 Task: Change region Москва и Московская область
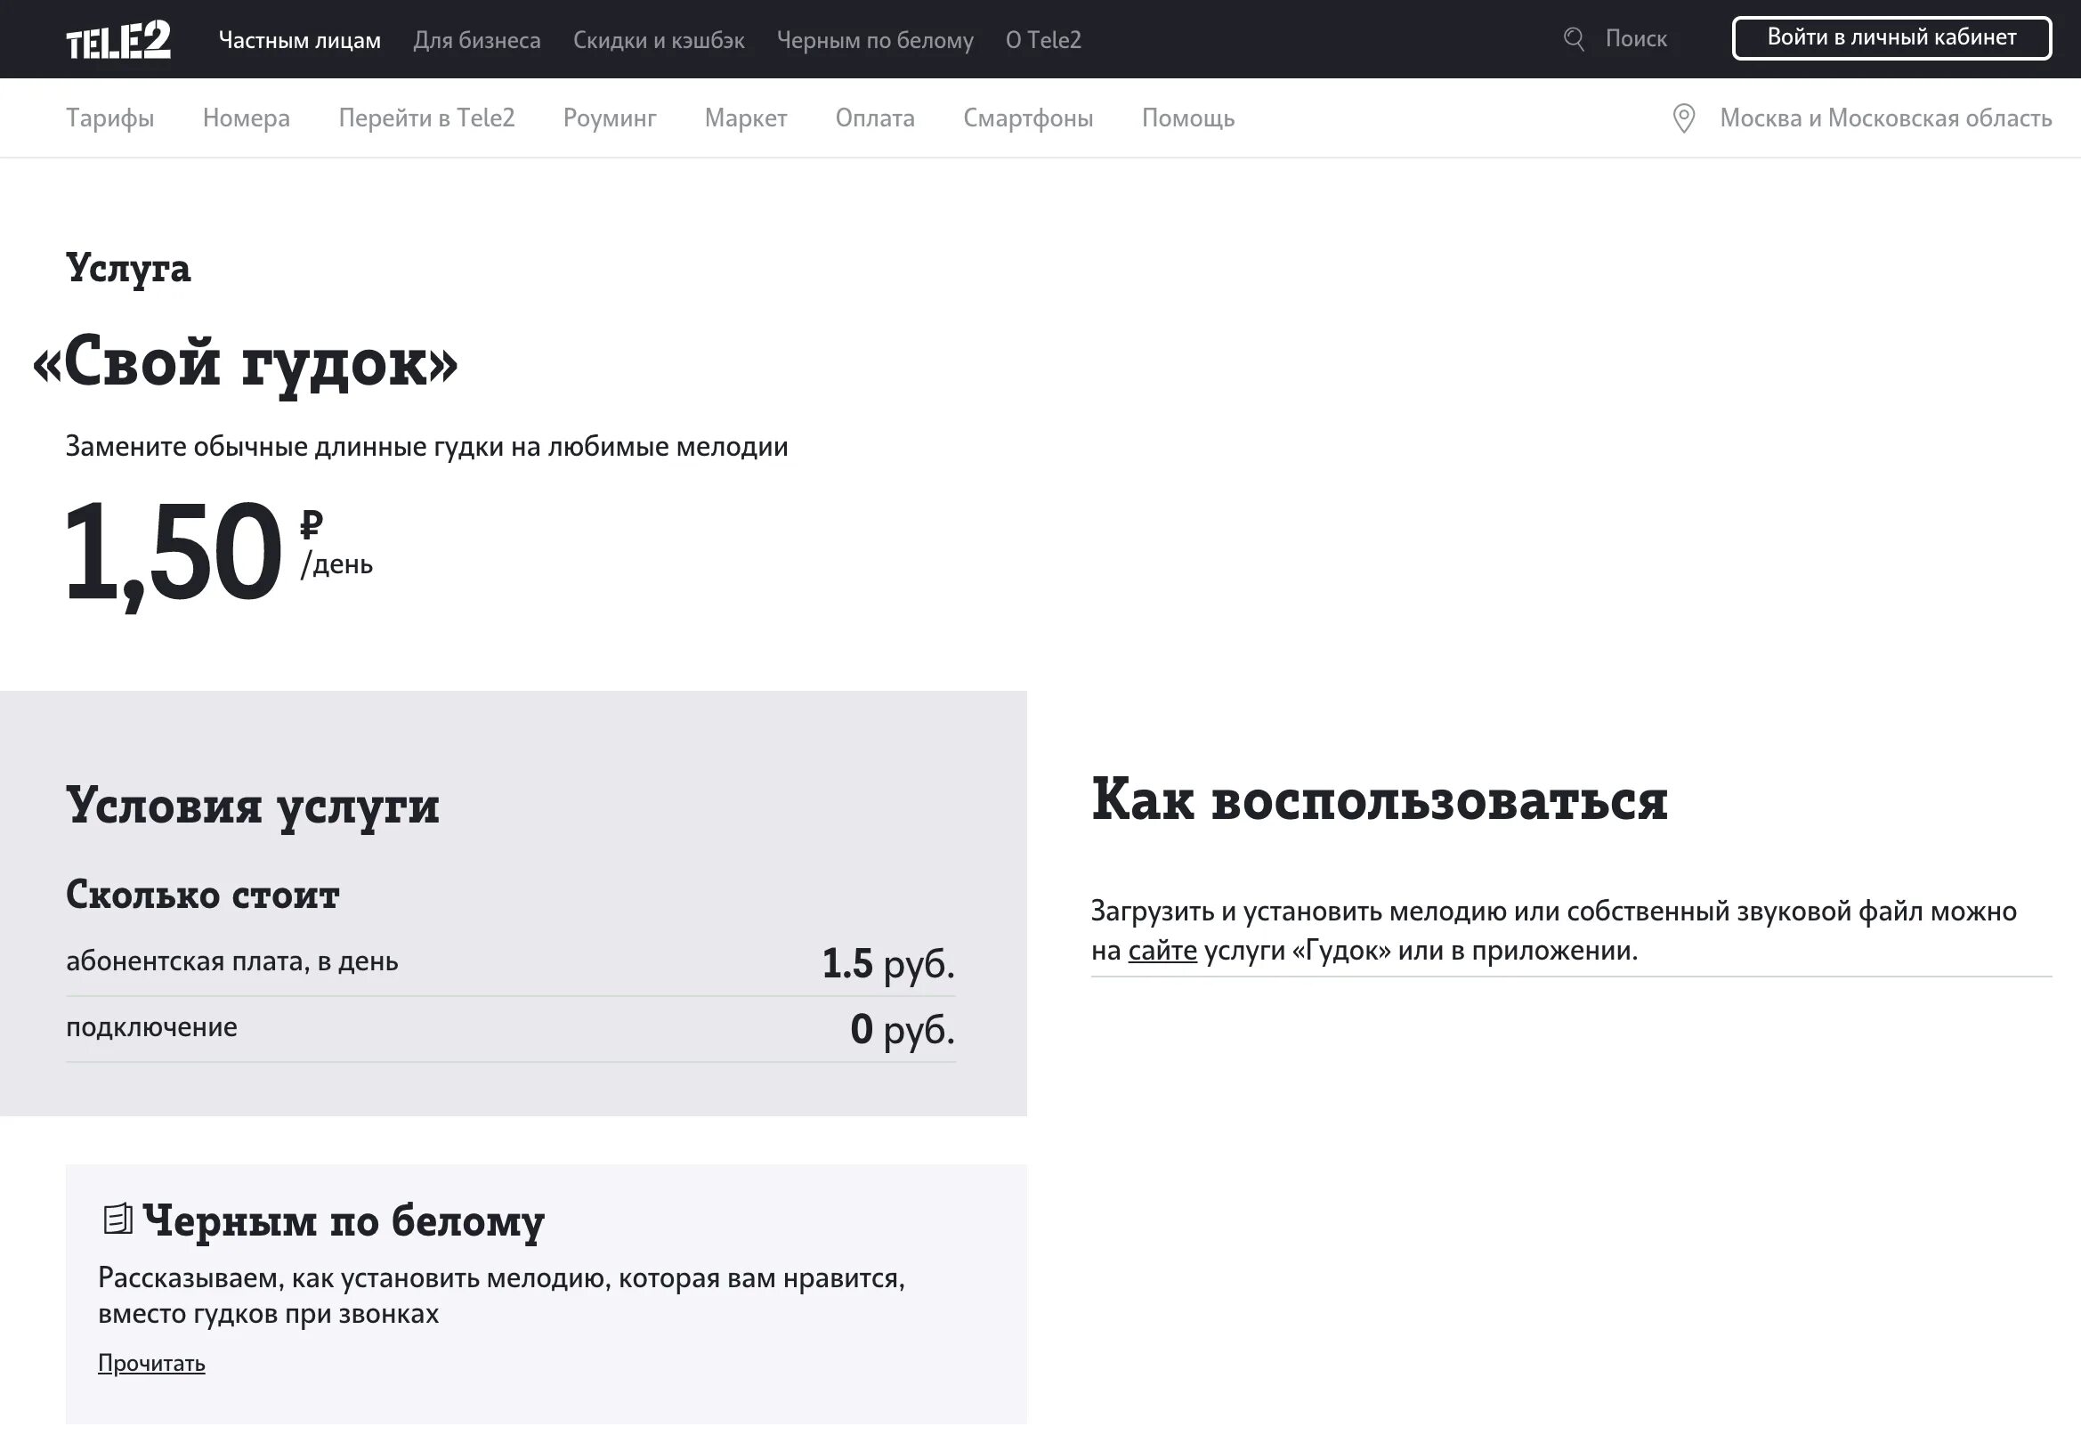1885,118
